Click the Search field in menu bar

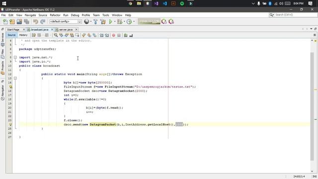click(293, 15)
